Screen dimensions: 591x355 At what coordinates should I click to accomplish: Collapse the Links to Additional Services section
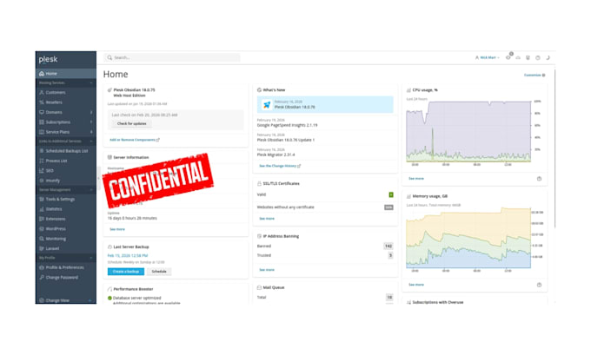[91, 141]
